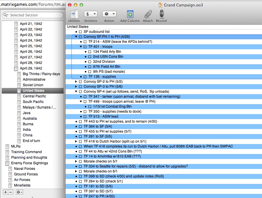Click the page icon beside End of turn
Viewport: 262px width, 198px height.
[19, 141]
